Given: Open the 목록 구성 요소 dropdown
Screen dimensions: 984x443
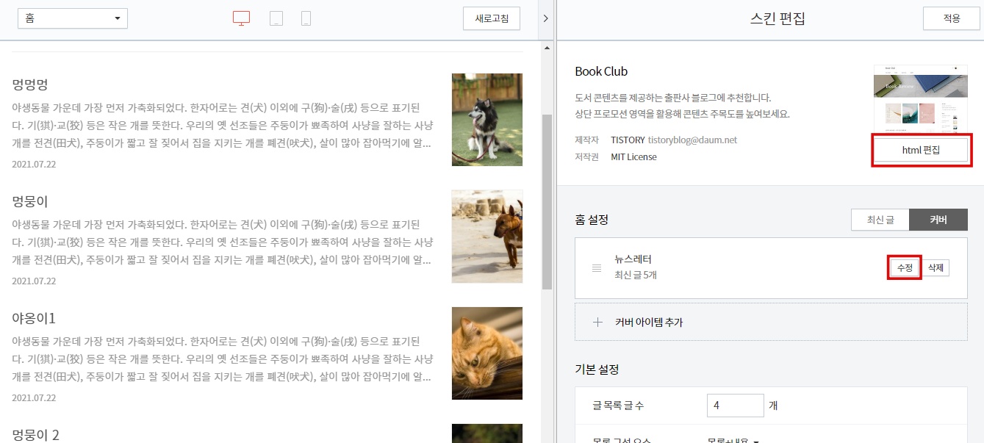Looking at the screenshot, I should (x=733, y=441).
